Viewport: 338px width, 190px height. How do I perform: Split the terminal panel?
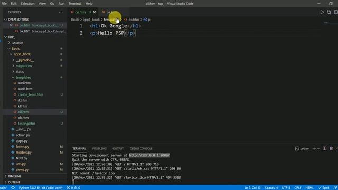coord(324,148)
